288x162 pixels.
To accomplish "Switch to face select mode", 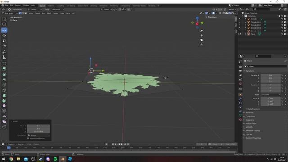I will 26,13.
